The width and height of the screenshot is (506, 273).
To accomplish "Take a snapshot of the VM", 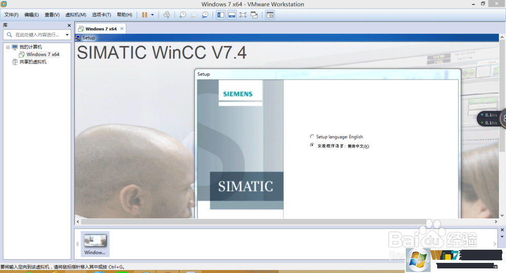I will (x=183, y=15).
